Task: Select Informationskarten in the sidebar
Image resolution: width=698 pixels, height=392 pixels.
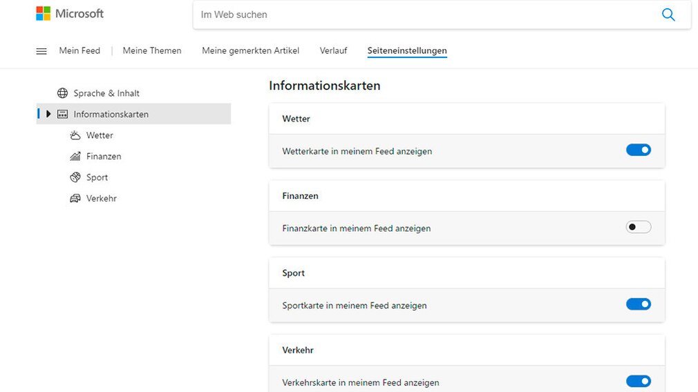Action: 133,114
